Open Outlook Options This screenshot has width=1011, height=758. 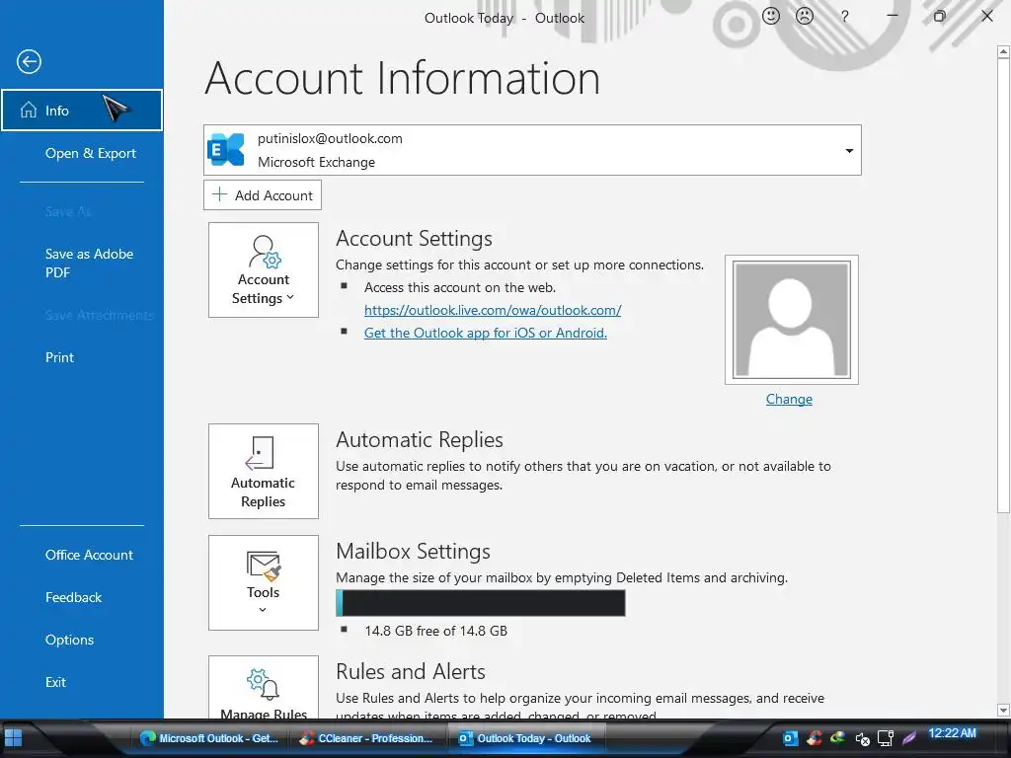click(x=70, y=640)
